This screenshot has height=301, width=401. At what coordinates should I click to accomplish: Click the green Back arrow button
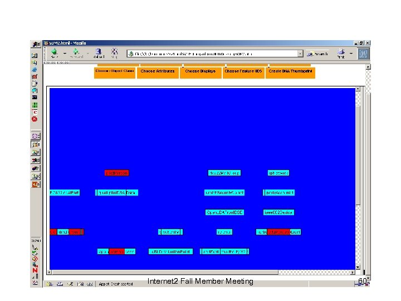tap(55, 53)
